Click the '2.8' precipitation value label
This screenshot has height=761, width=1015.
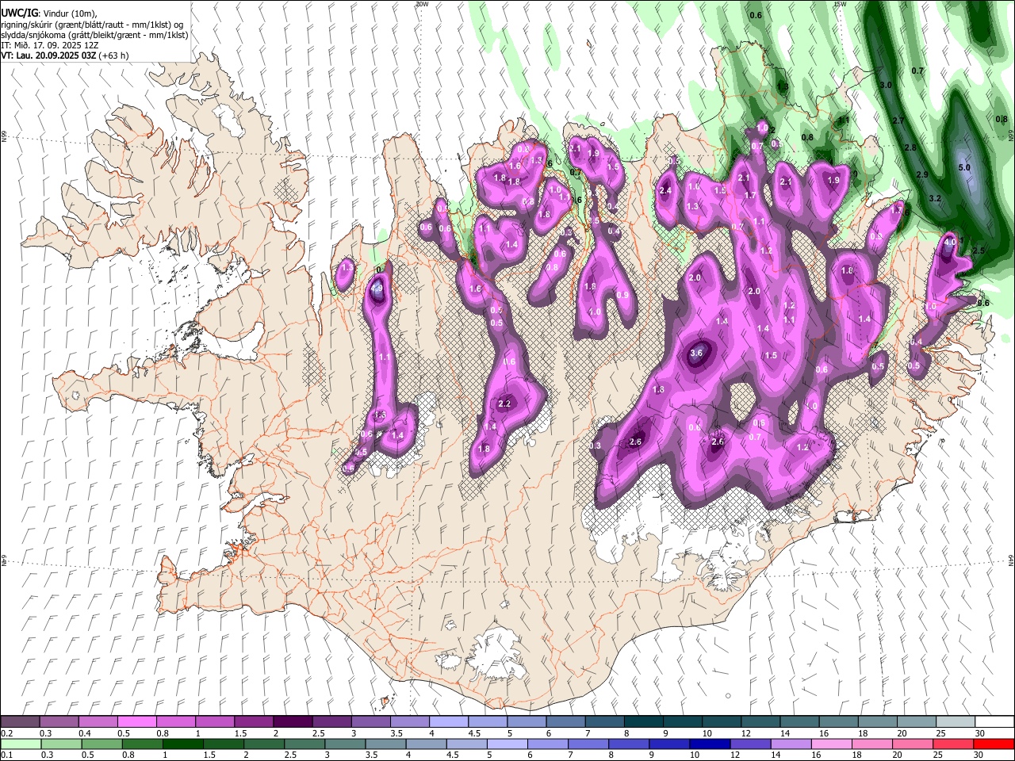[910, 147]
